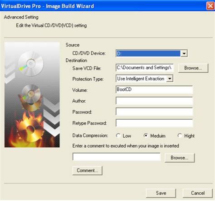The height and width of the screenshot is (201, 215).
Task: Click the Volume field containing BootCD
Action: (x=154, y=89)
